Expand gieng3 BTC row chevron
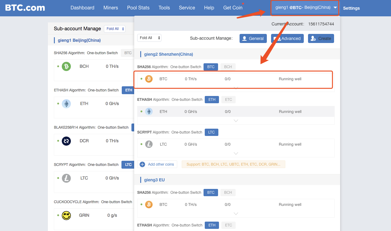This screenshot has width=391, height=231. 236,213
